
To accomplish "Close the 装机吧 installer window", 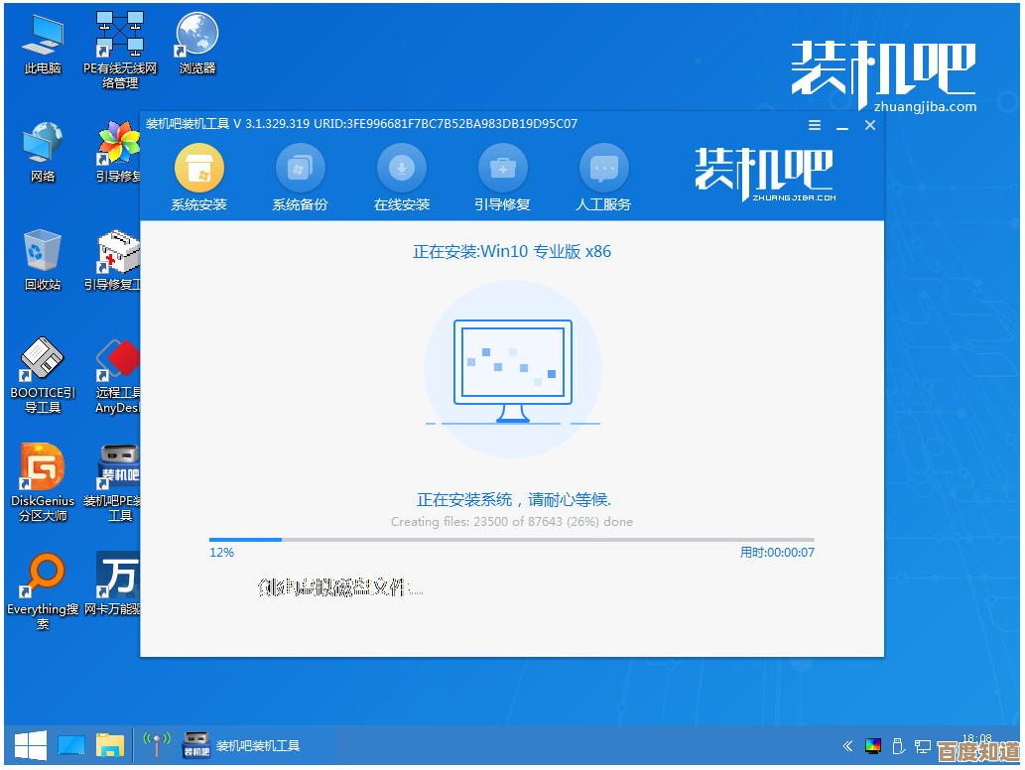I will coord(870,125).
